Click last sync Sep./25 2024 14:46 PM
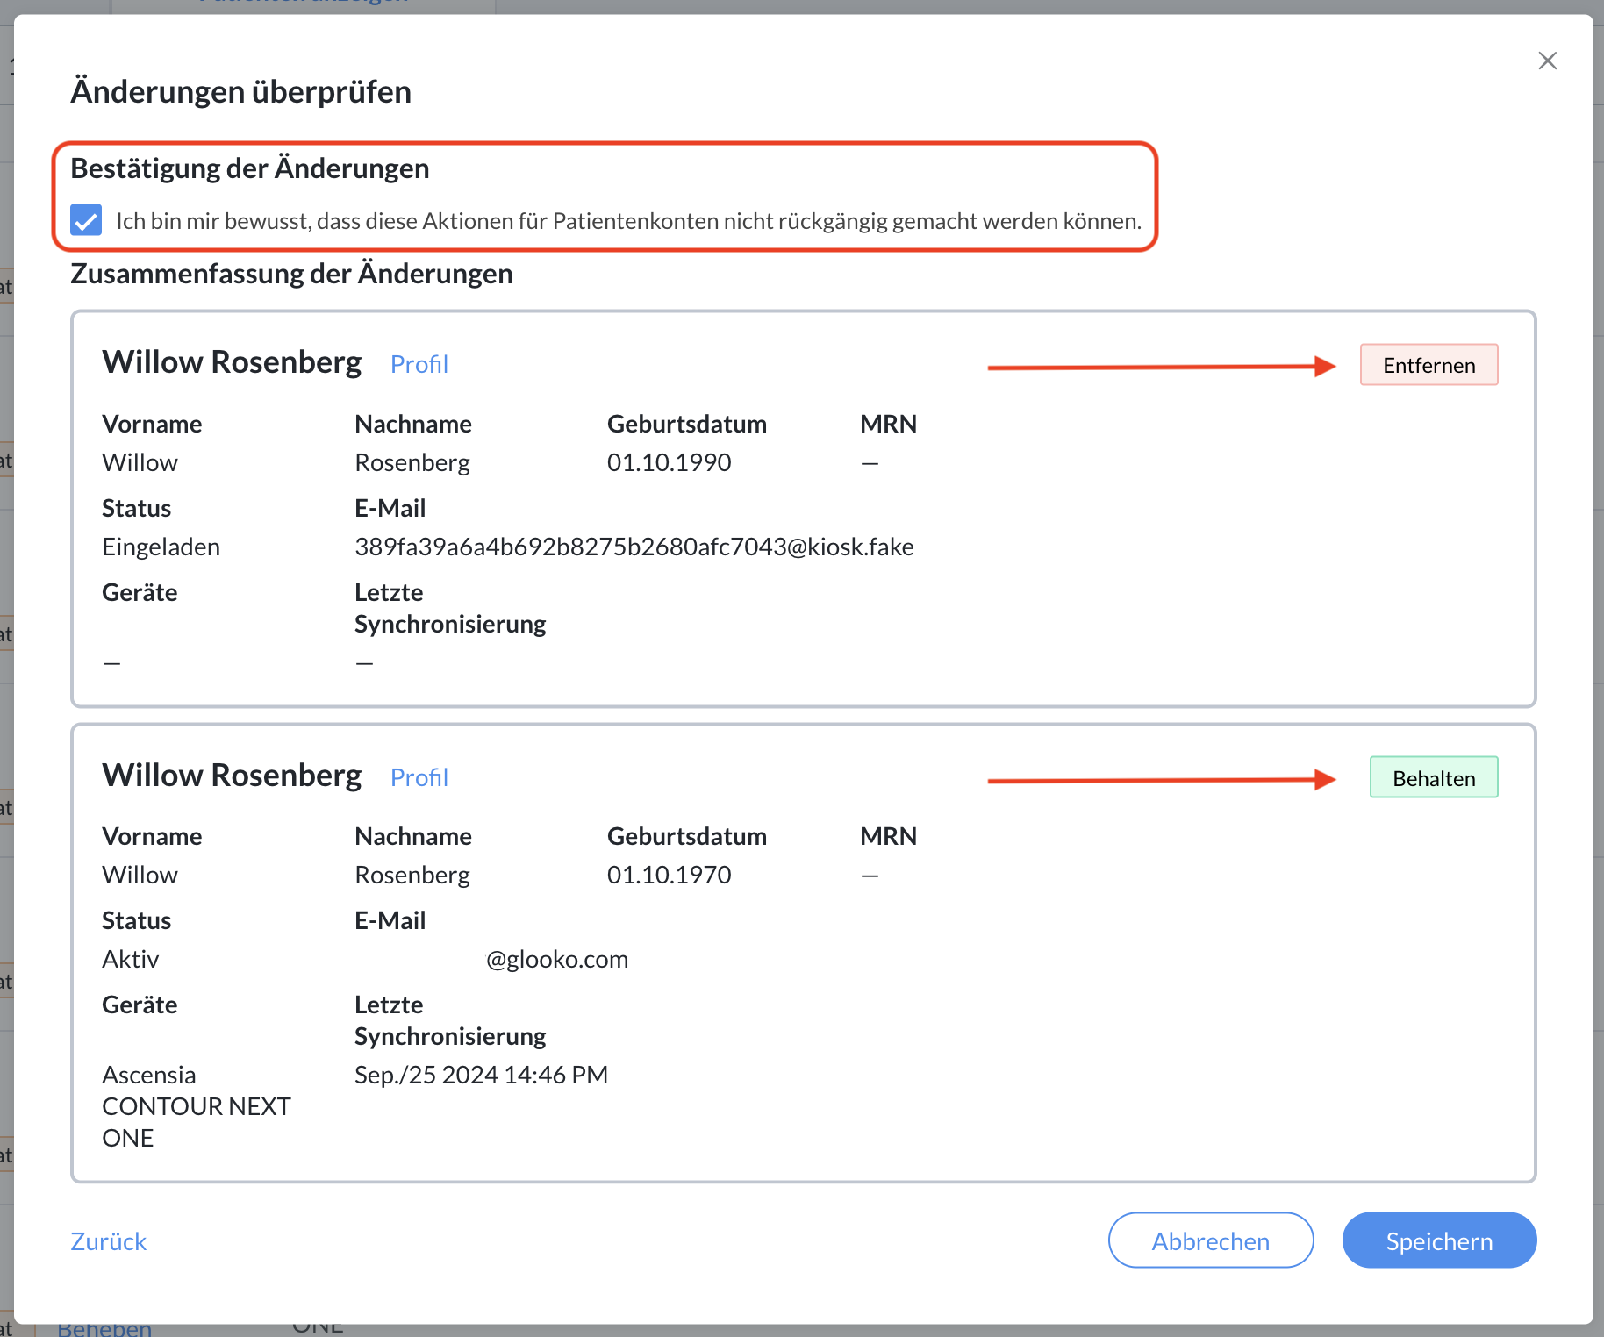The width and height of the screenshot is (1604, 1337). pos(481,1075)
